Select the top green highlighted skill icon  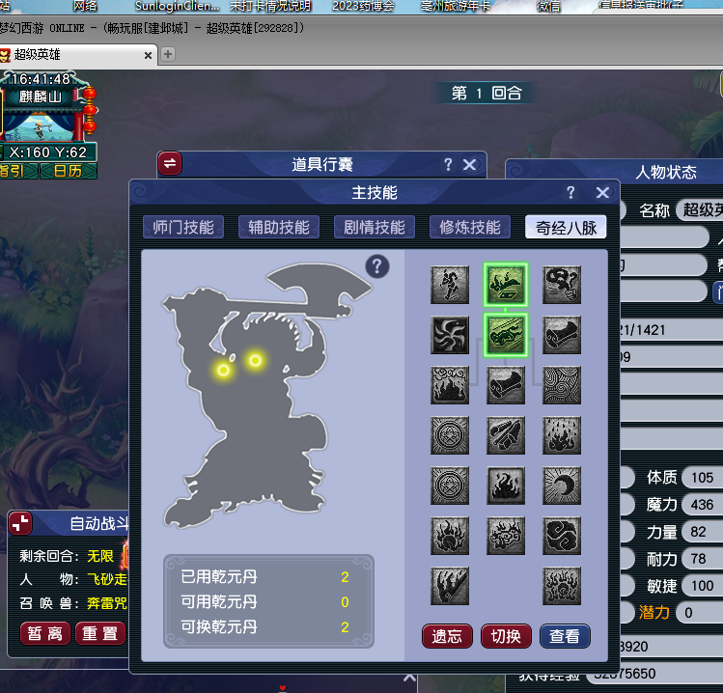click(506, 285)
